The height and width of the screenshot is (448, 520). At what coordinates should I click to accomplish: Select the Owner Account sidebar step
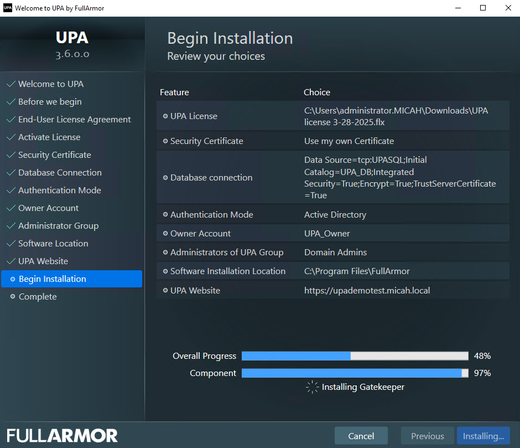48,208
